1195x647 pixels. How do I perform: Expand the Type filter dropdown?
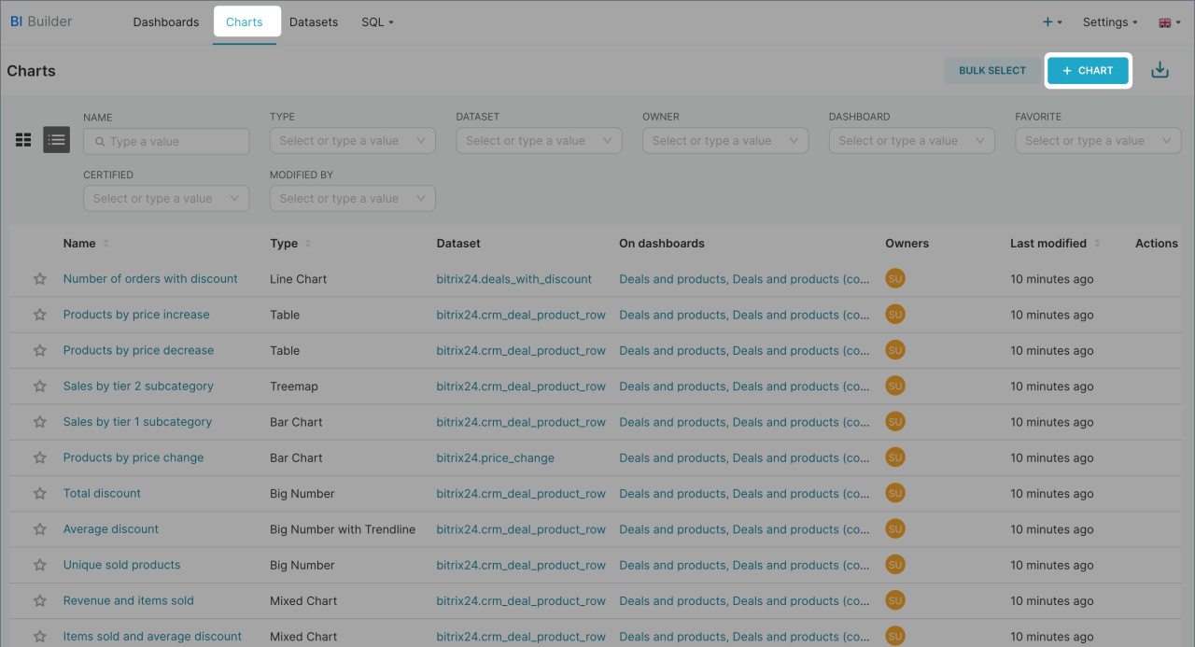pyautogui.click(x=352, y=141)
